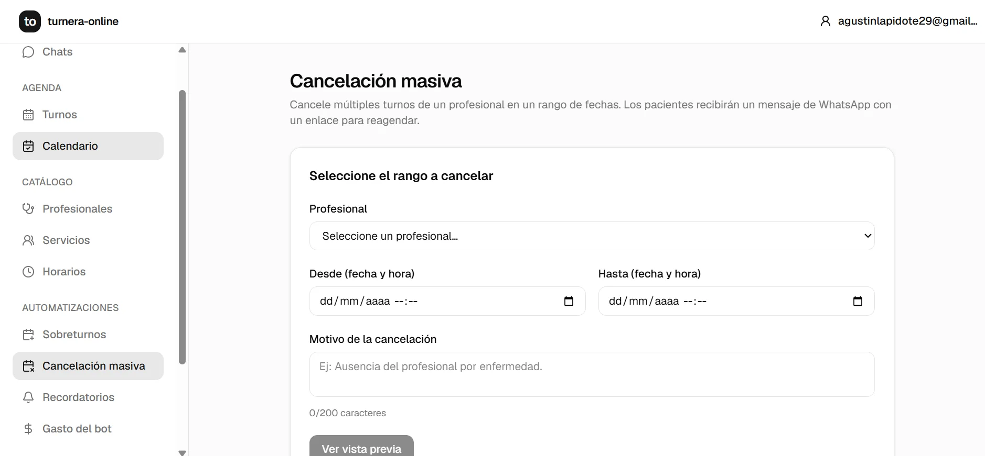Go to Turnos in the sidebar
Screen dimensions: 985x456
pos(88,115)
